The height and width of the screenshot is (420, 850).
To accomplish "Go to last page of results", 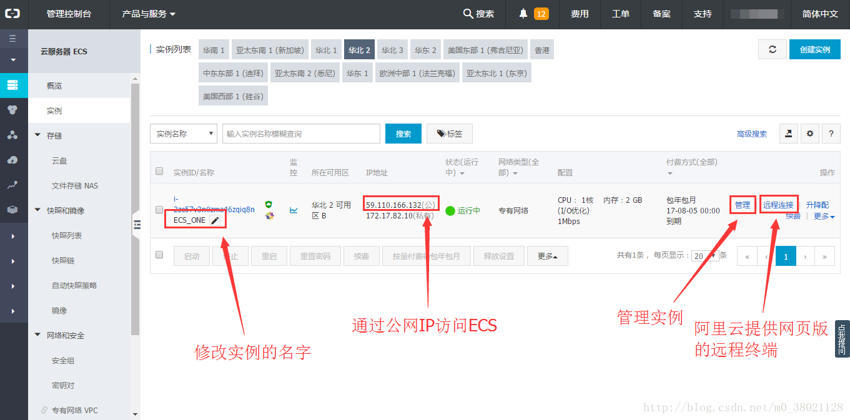I will [825, 256].
